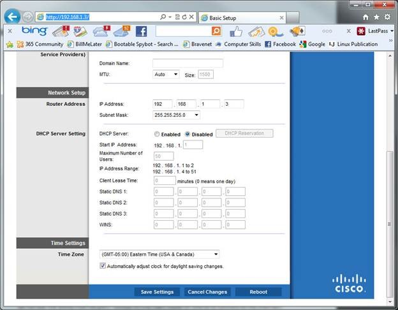Open Linux Publication bookmark
The image size is (398, 310).
[353, 44]
